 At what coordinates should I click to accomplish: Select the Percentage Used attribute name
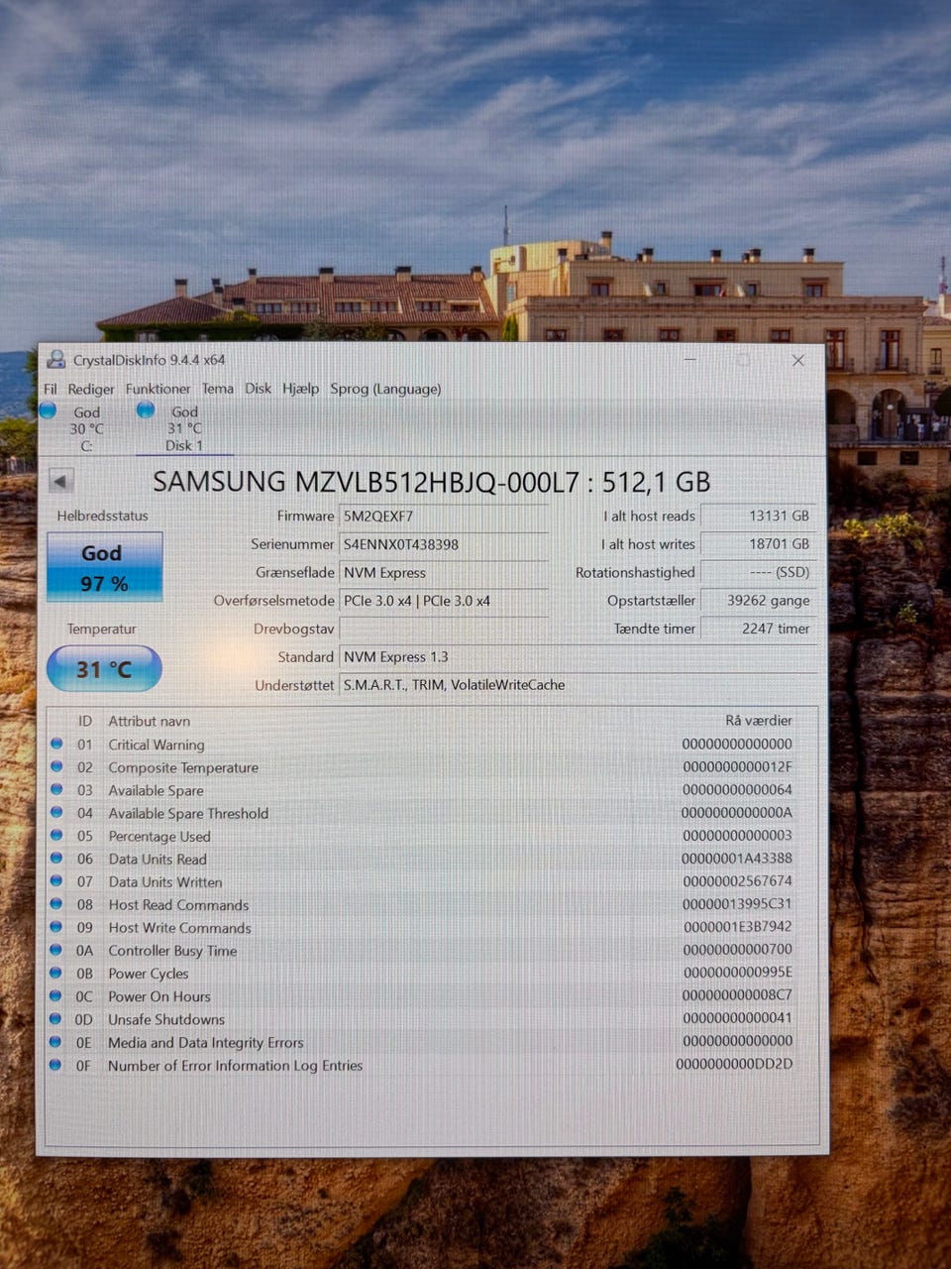point(159,836)
